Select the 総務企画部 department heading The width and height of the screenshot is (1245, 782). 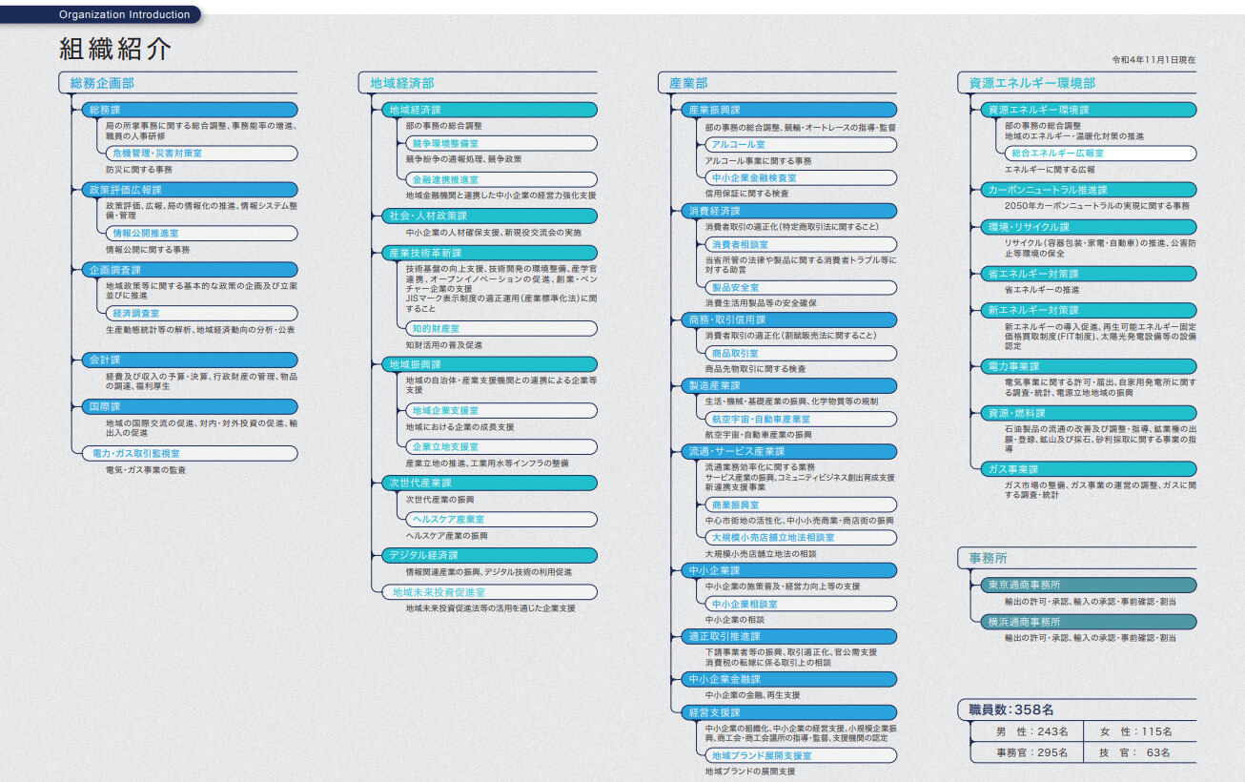click(102, 84)
